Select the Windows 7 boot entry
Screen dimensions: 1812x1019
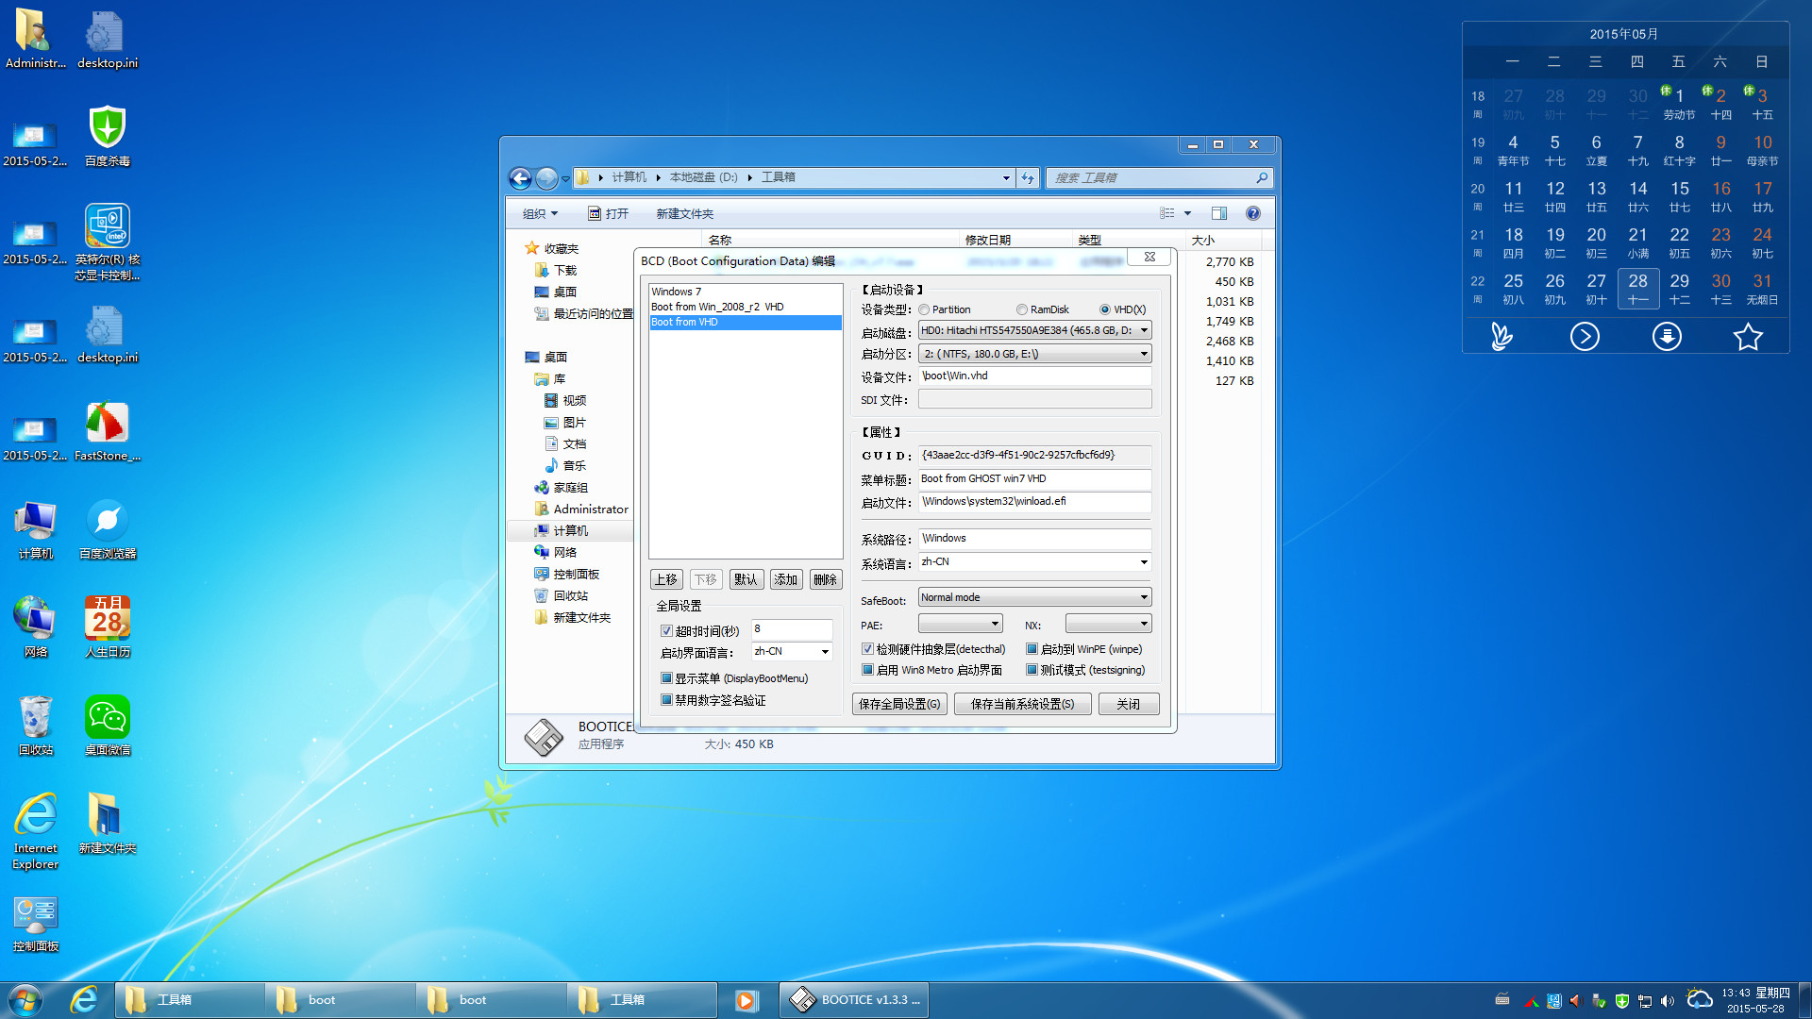point(745,292)
